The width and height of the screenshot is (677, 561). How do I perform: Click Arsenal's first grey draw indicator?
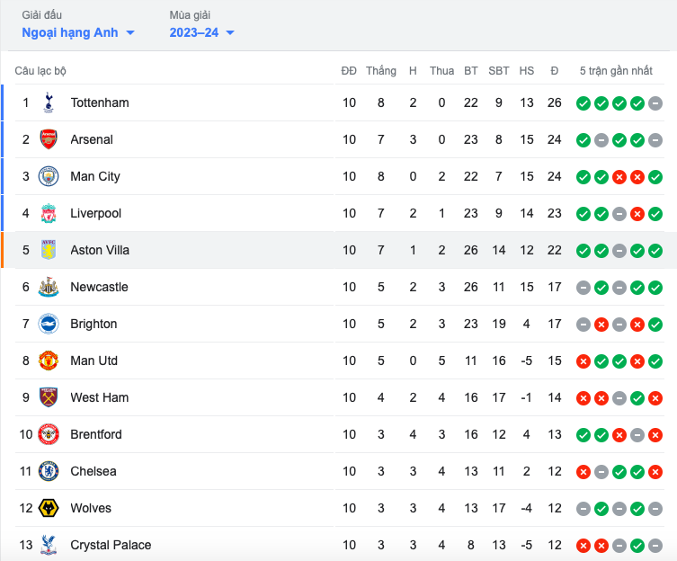coord(601,140)
